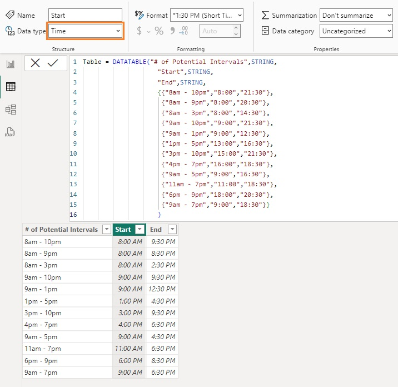
Task: Expand the currency format dropdown arrow
Action: 148,32
